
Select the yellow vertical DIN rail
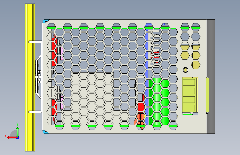point(30,77)
